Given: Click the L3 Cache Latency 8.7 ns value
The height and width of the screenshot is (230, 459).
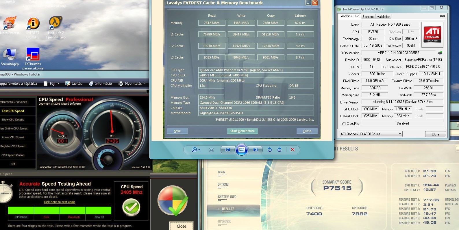Looking at the screenshot, I should point(300,57).
